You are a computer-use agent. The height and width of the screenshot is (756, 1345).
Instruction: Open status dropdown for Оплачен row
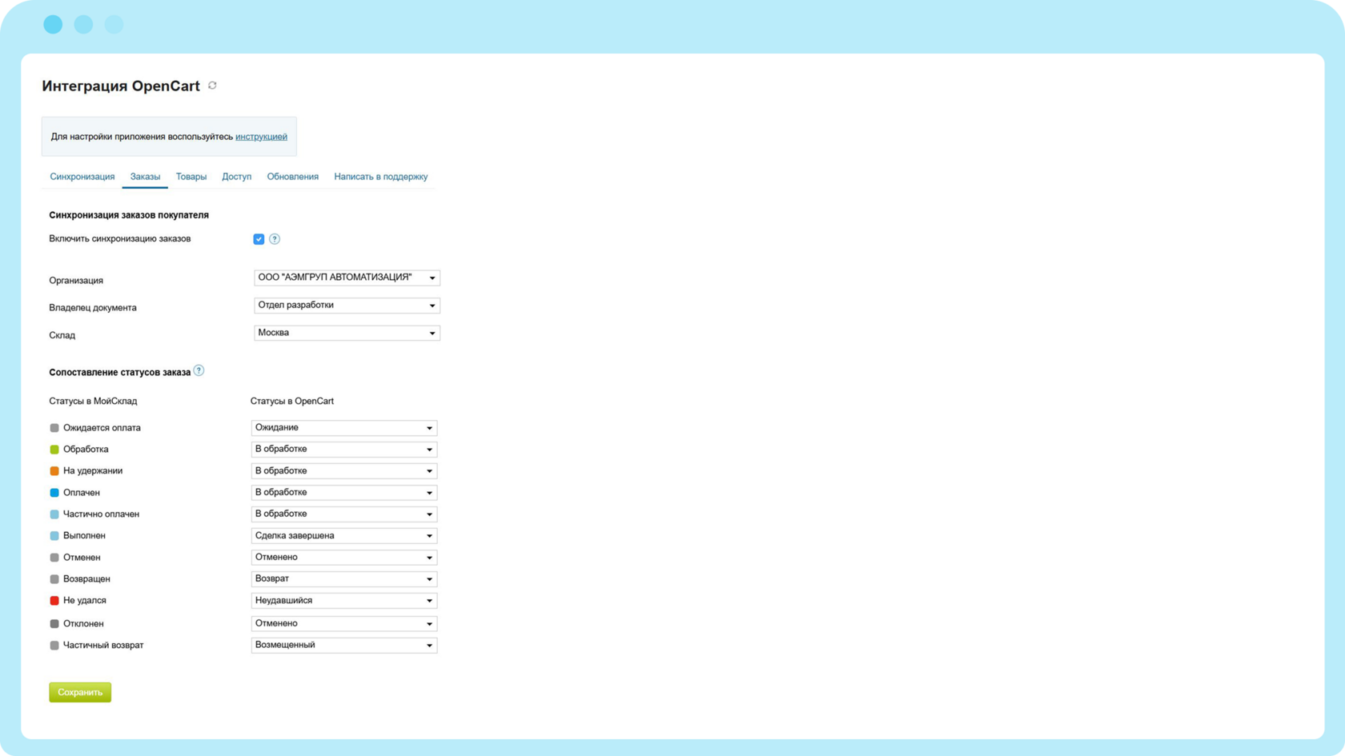coord(344,493)
